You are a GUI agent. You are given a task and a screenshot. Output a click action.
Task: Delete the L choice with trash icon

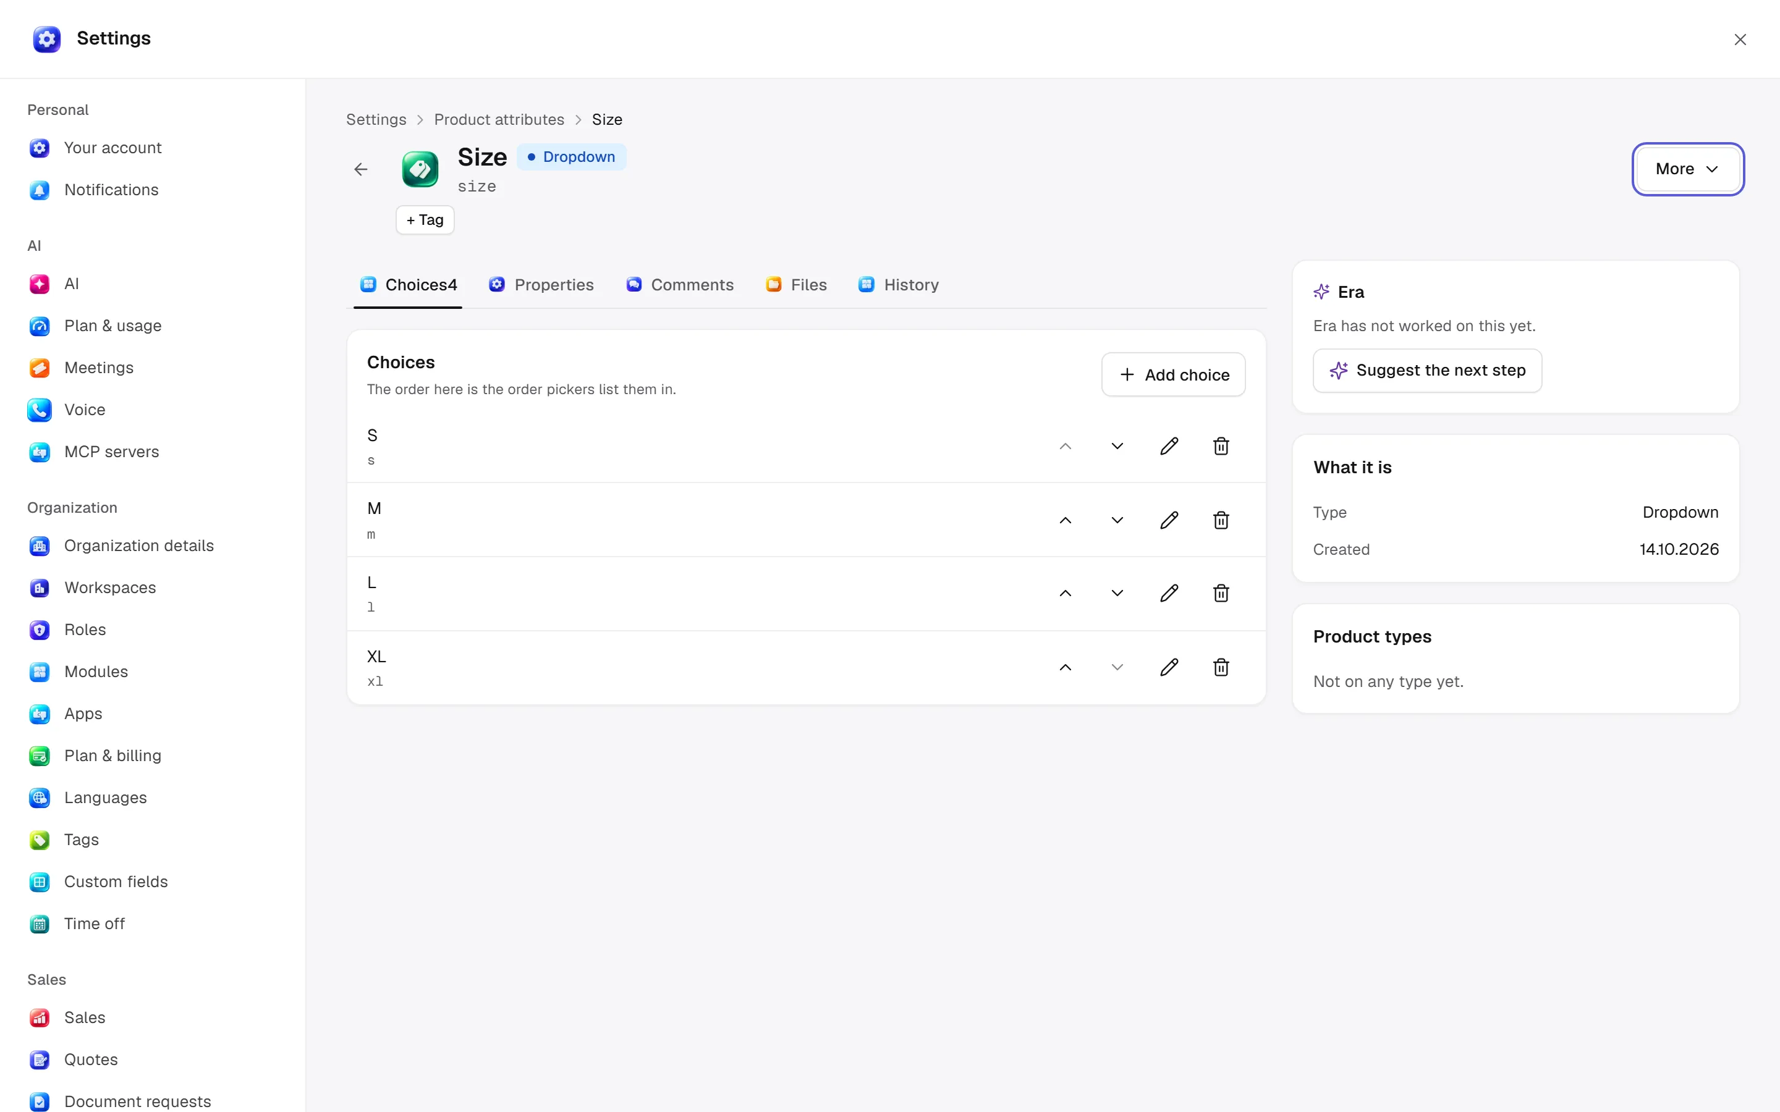(1221, 594)
